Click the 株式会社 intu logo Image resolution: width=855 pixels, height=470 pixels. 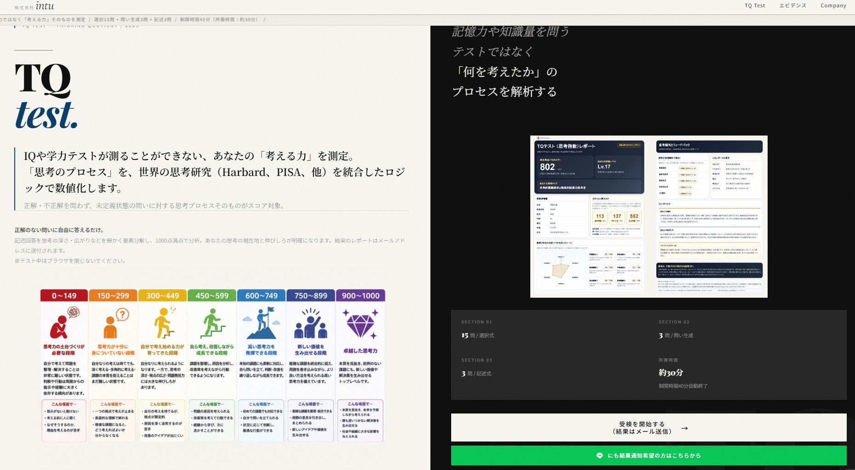(x=34, y=6)
